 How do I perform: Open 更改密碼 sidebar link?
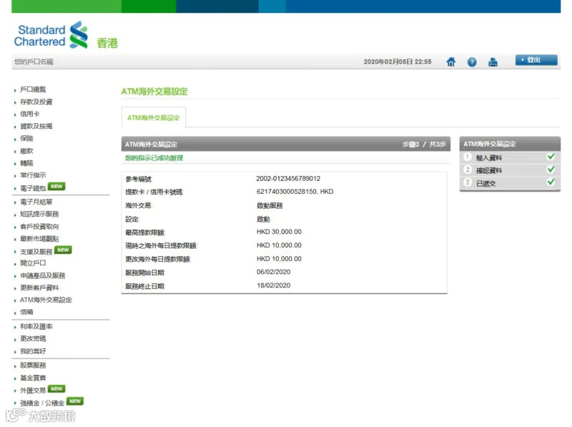(33, 339)
